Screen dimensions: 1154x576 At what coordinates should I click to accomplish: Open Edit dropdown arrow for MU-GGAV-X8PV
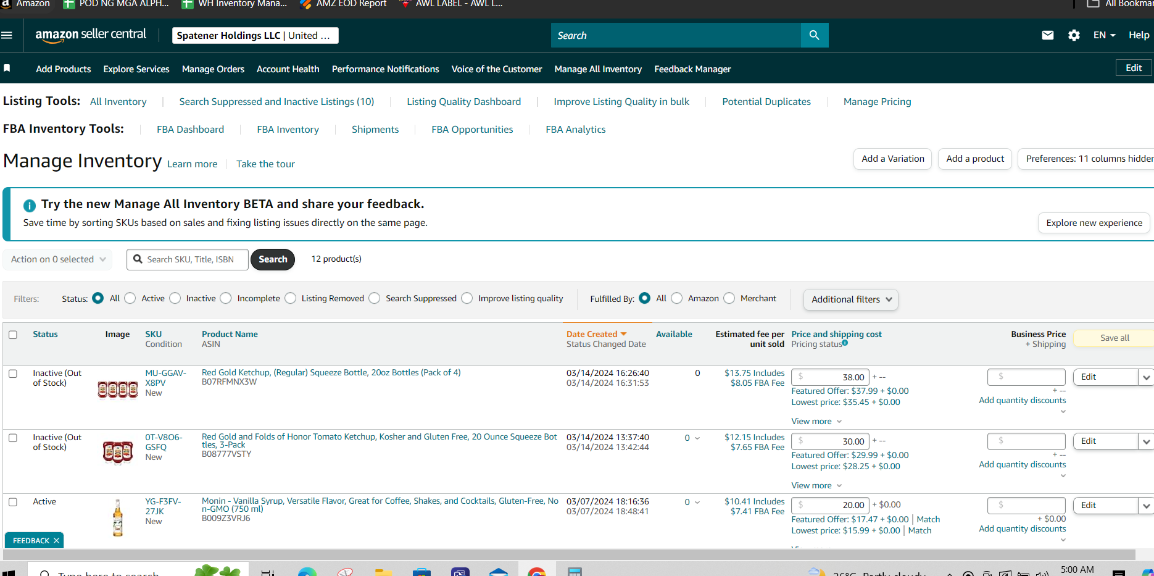pos(1146,377)
